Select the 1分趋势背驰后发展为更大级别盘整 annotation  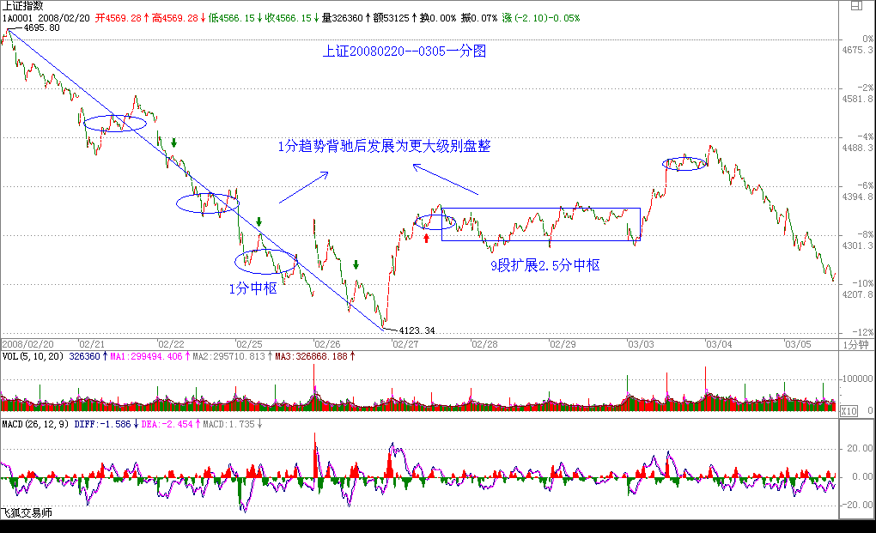pyautogui.click(x=383, y=146)
